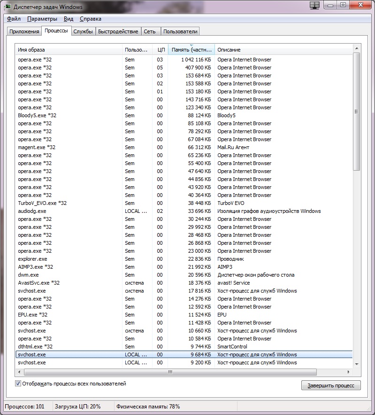Open the Пользователи tab
This screenshot has width=375, height=415.
(180, 31)
